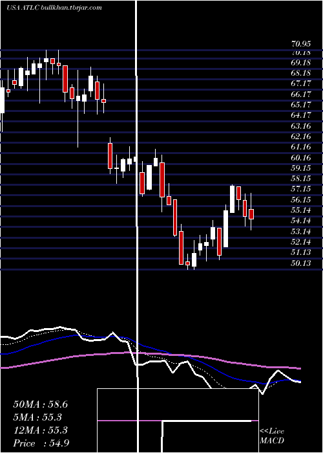Click the 61.16 price axis label

coord(301,147)
